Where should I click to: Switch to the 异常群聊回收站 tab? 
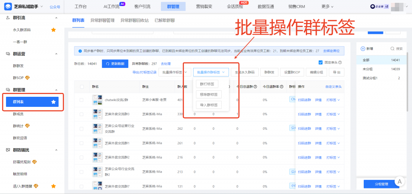134,20
